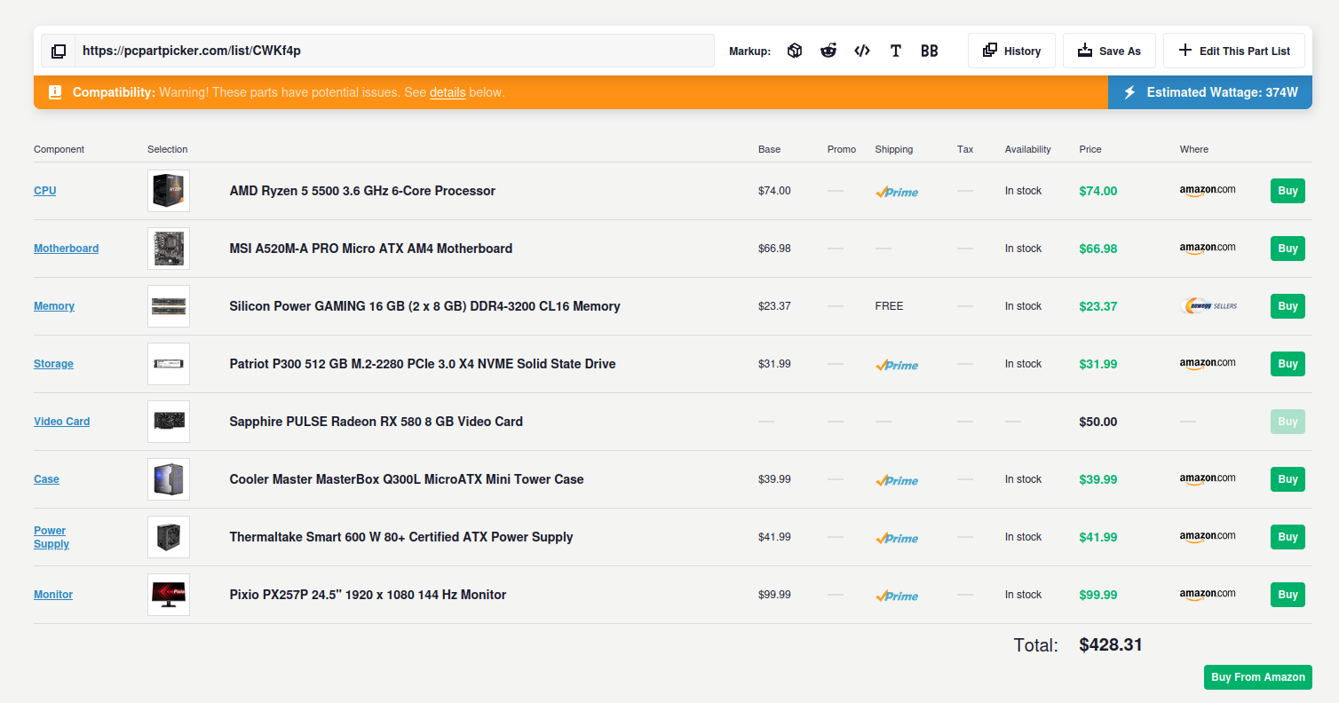The width and height of the screenshot is (1339, 703).
Task: Click Buy for the MSI motherboard
Action: 1287,249
